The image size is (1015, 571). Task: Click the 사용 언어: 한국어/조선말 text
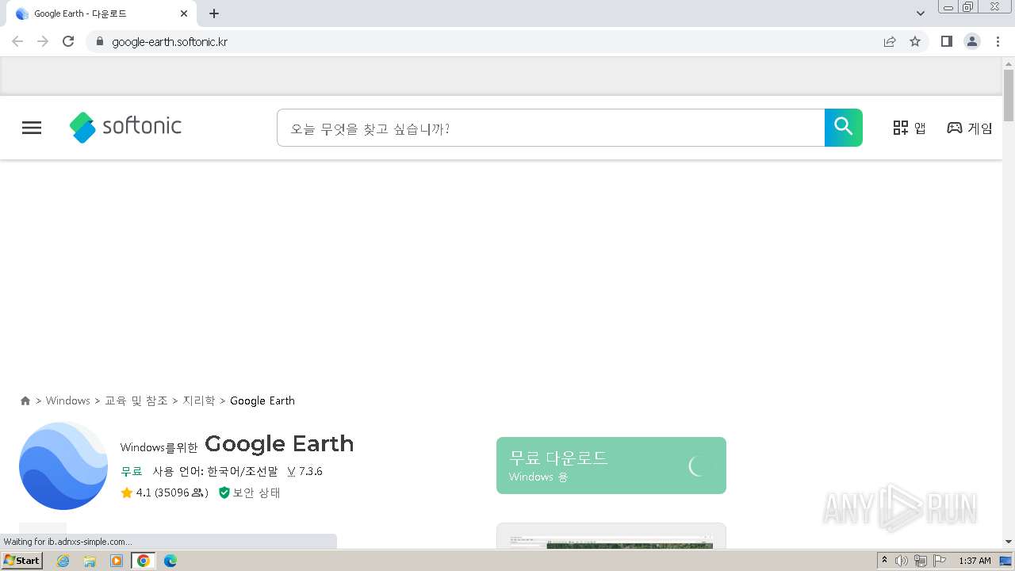click(x=216, y=471)
